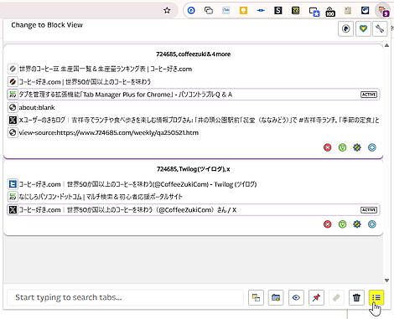
Task: Click the yellow-black square extension icon
Action: [x=295, y=11]
